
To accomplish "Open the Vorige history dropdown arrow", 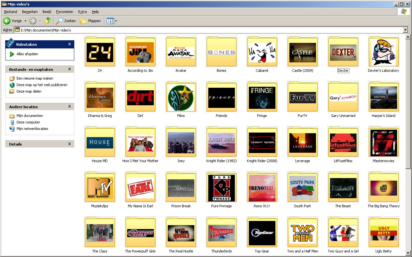I will click(x=25, y=21).
